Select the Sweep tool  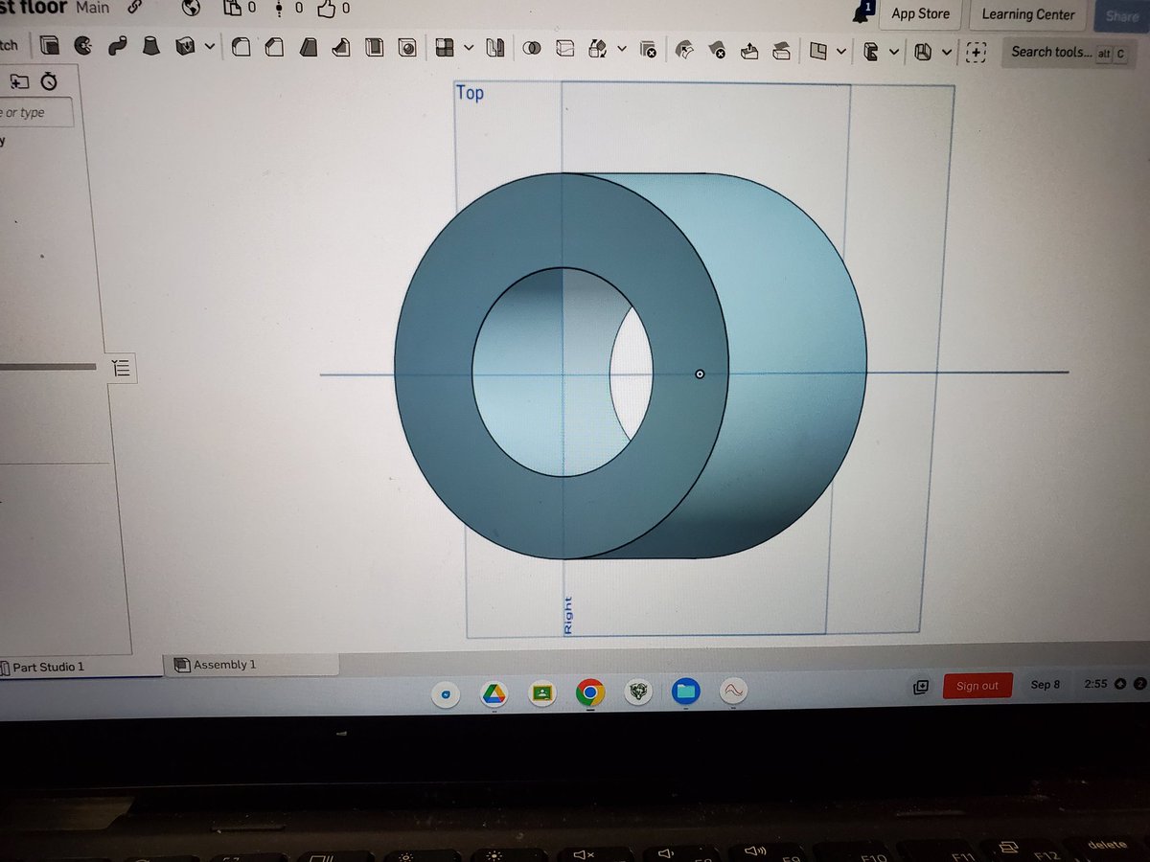[x=118, y=46]
